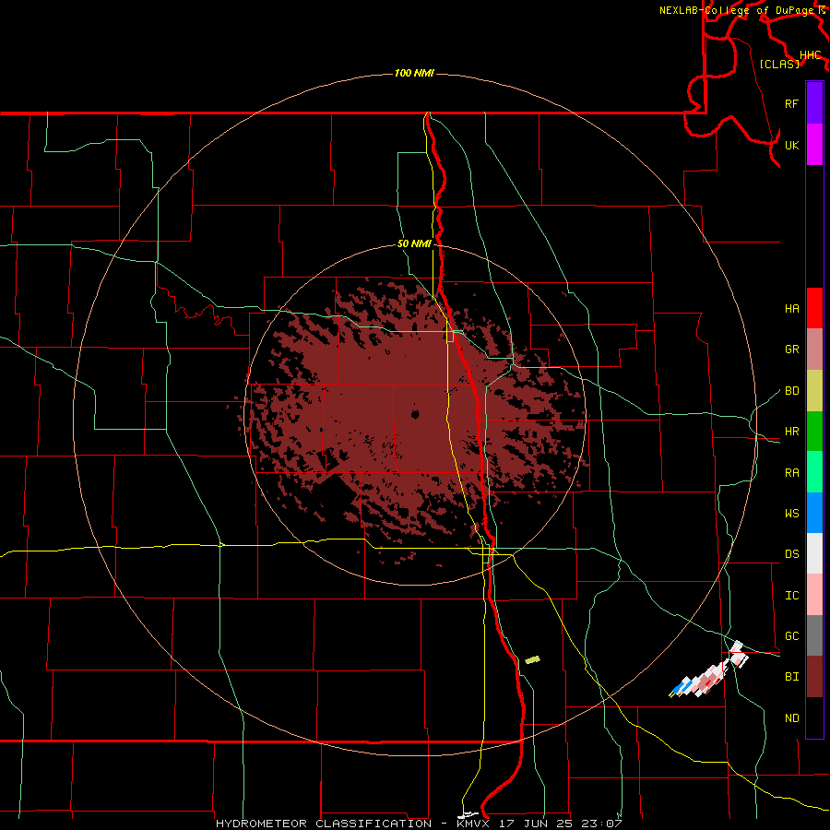Click the pink and blue echo cluster

point(708,671)
